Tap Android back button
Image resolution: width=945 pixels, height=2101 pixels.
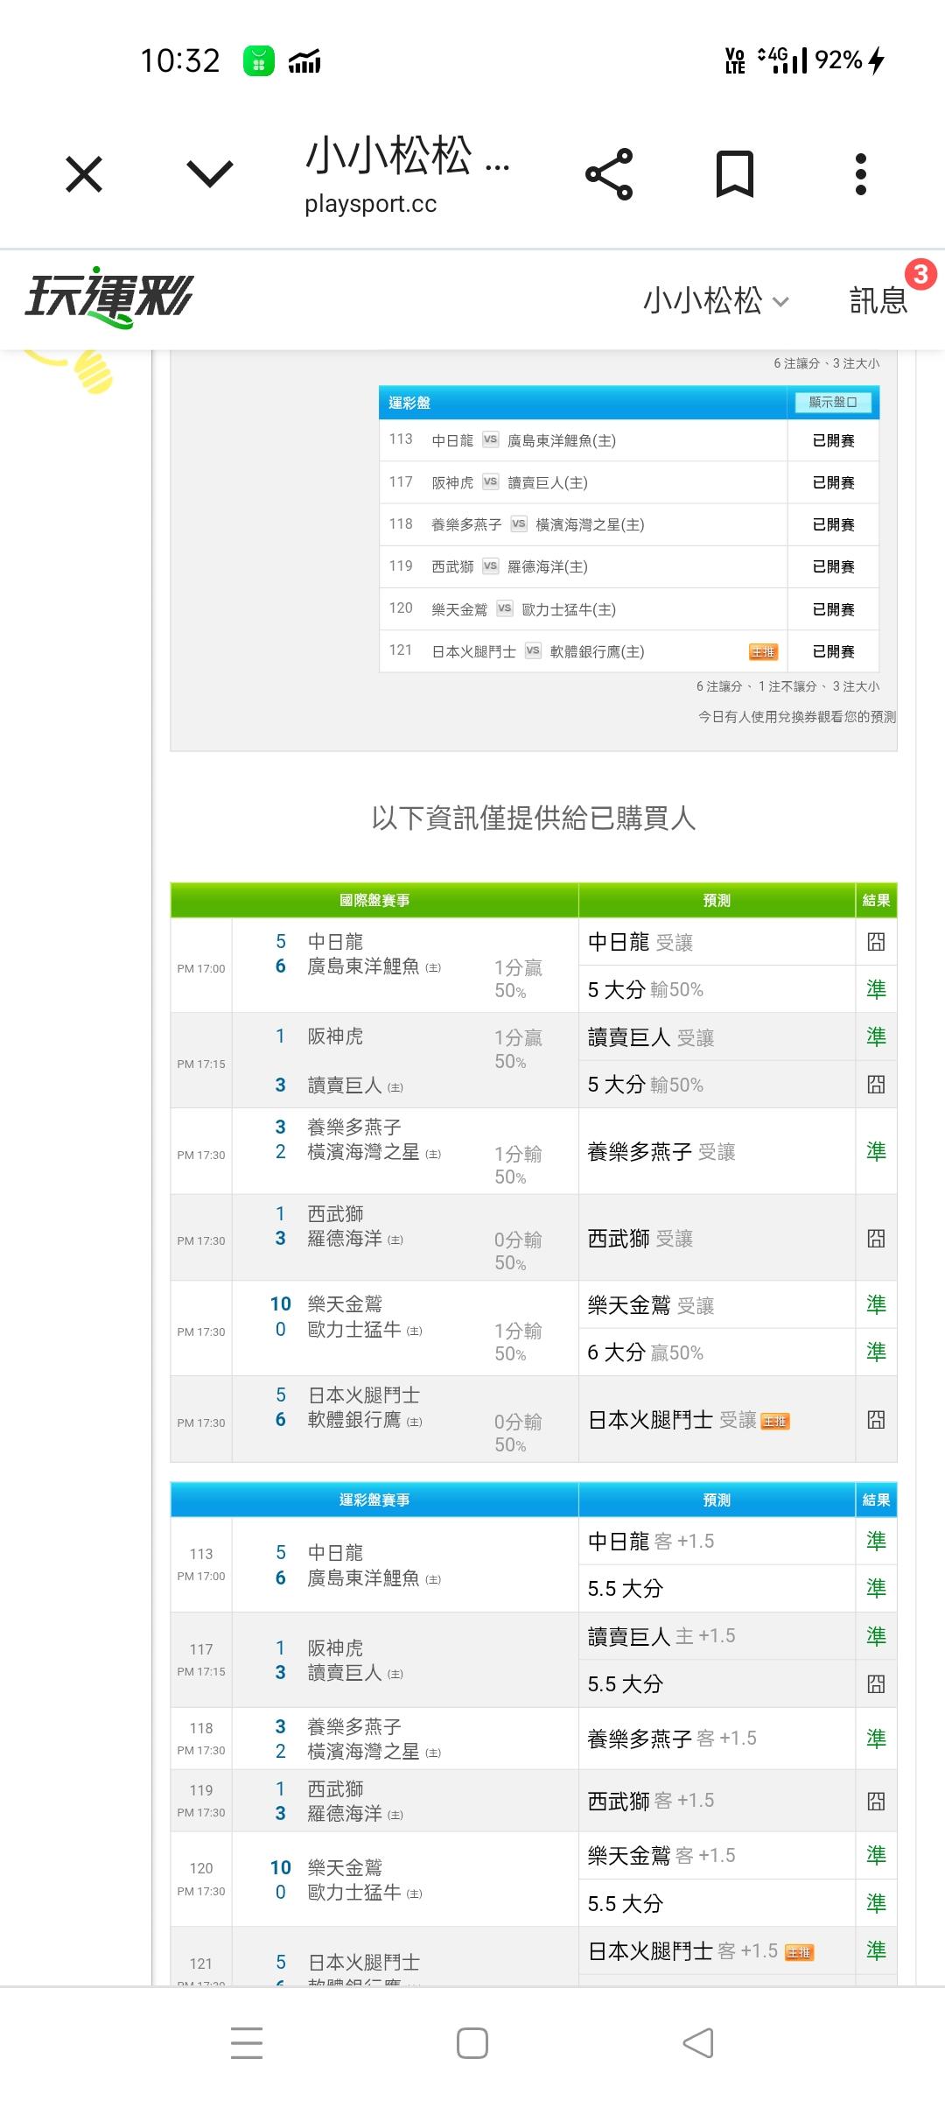click(x=698, y=2043)
